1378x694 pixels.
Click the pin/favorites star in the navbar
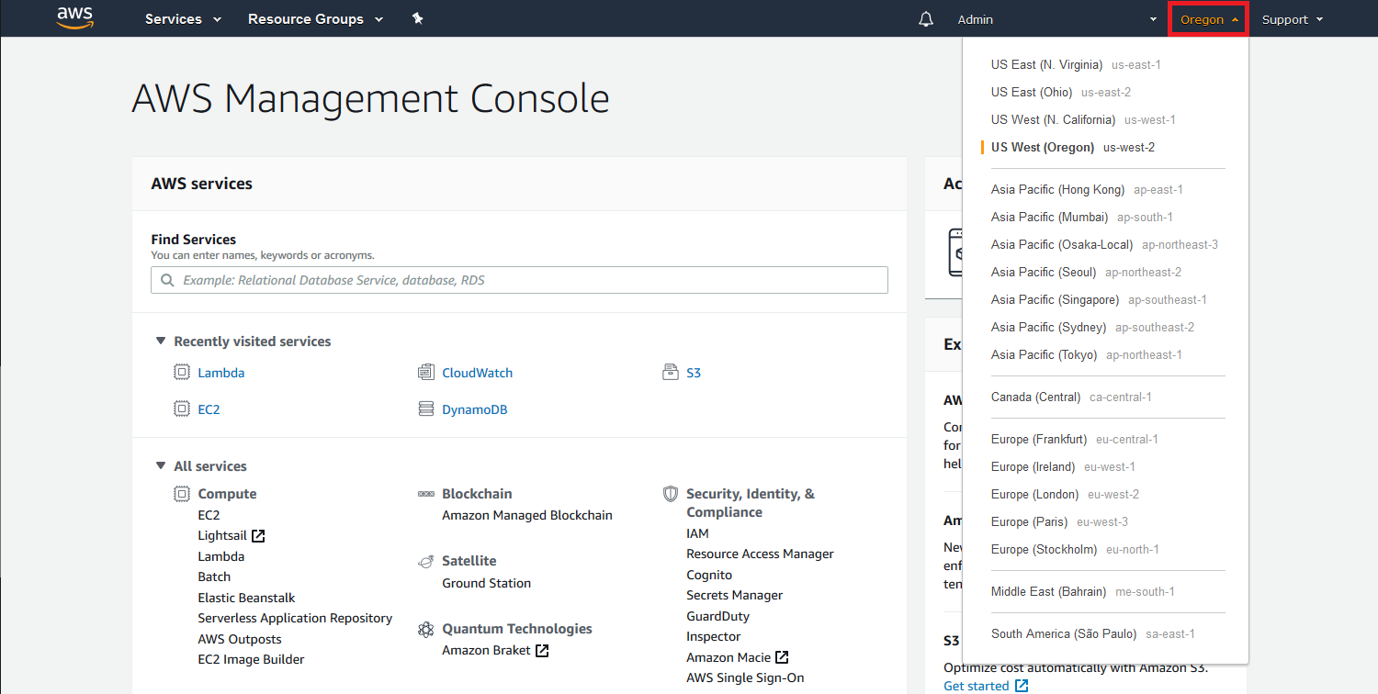pyautogui.click(x=418, y=18)
